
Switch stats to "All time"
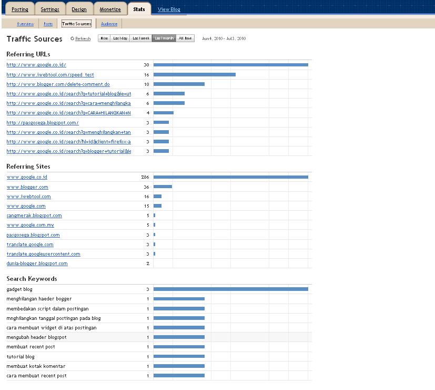click(x=185, y=38)
